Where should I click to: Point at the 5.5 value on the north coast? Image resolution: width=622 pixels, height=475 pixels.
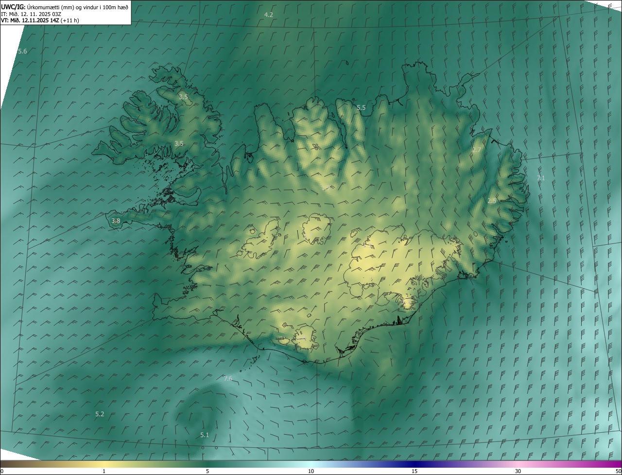361,107
